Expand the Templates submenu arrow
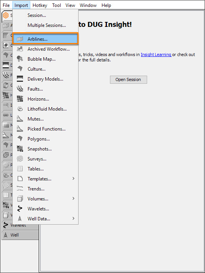Screen dimensions: 205x273 74,179
